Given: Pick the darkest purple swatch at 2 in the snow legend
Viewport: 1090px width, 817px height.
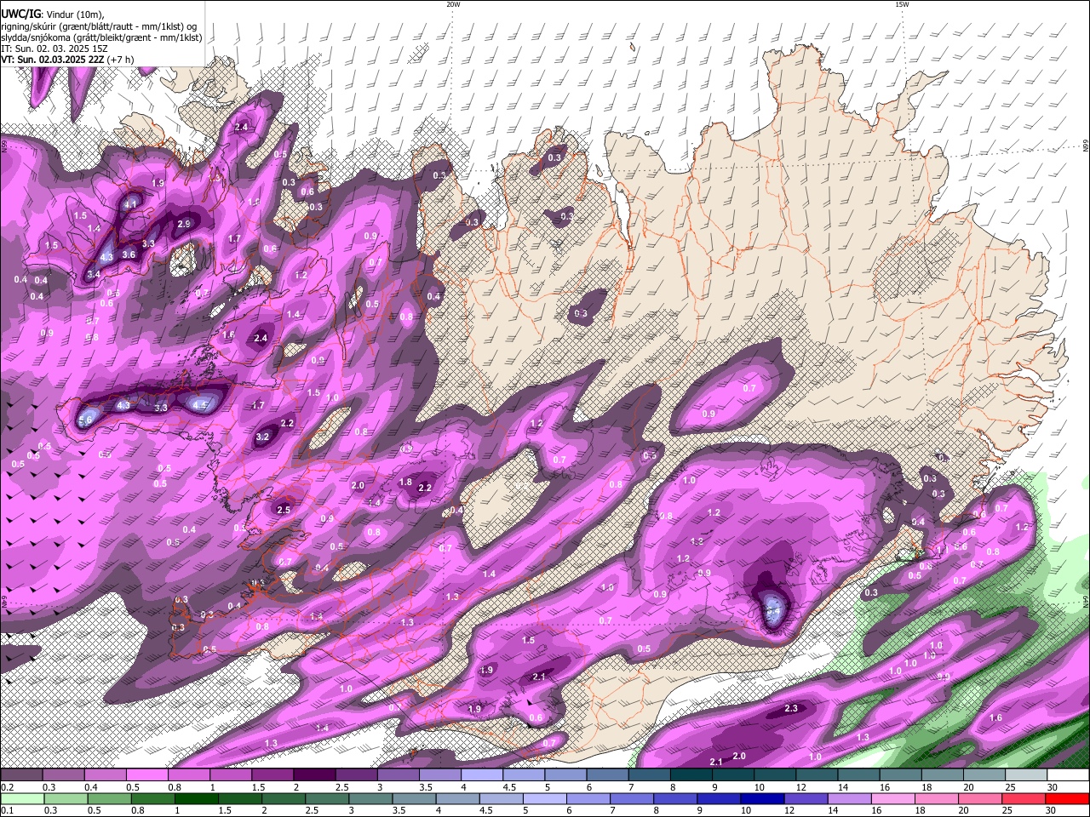Looking at the screenshot, I should coord(313,775).
